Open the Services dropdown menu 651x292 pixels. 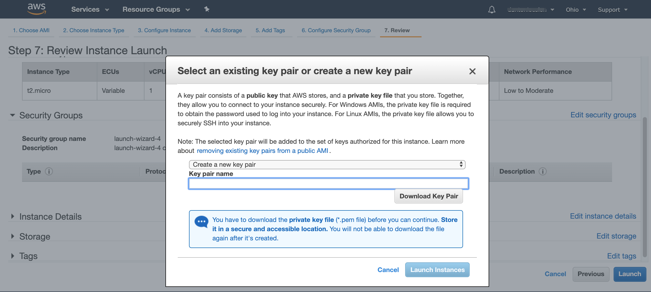pos(90,9)
